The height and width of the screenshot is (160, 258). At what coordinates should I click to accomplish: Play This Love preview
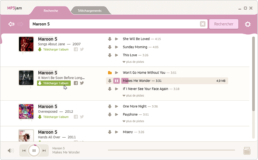click(116, 55)
